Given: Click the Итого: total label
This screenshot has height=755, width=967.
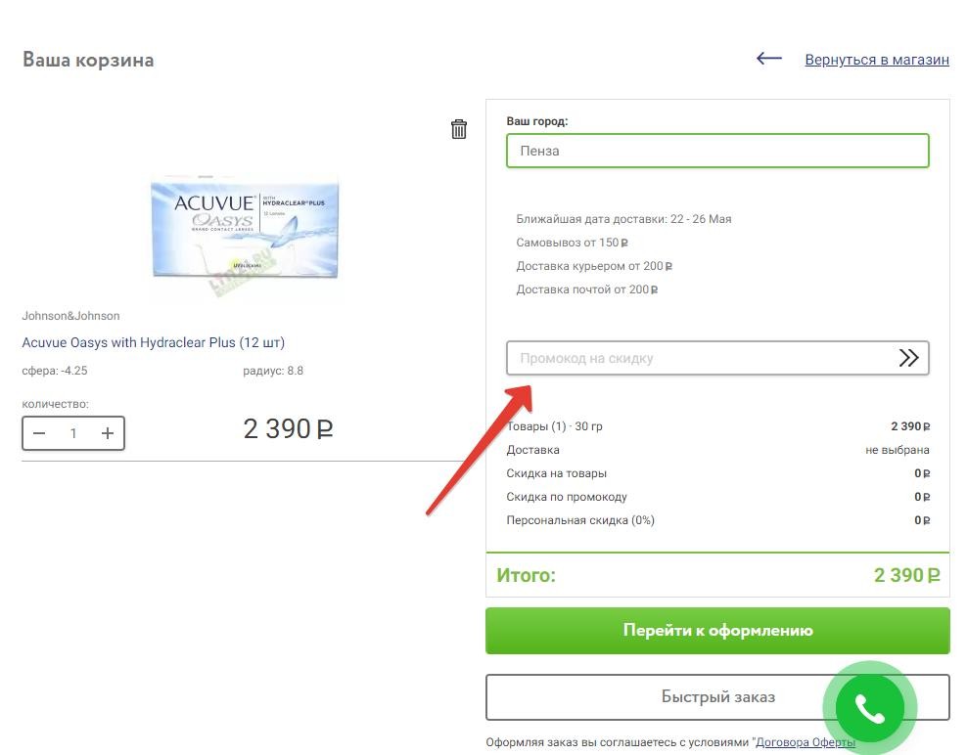Looking at the screenshot, I should [526, 575].
